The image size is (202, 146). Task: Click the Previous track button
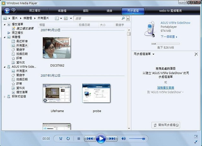click(90, 139)
